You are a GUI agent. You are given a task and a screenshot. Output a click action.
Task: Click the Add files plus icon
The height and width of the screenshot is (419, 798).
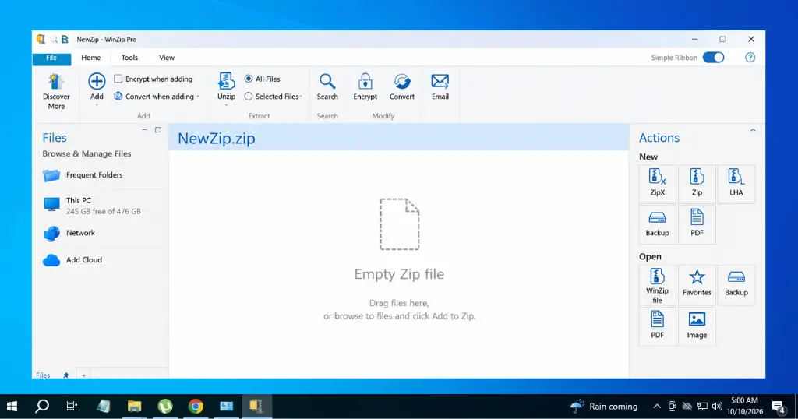pos(97,81)
